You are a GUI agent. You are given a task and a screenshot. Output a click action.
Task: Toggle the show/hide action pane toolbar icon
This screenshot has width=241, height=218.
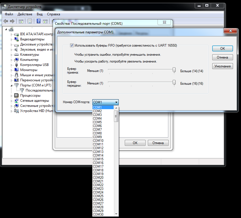click(x=45, y=21)
